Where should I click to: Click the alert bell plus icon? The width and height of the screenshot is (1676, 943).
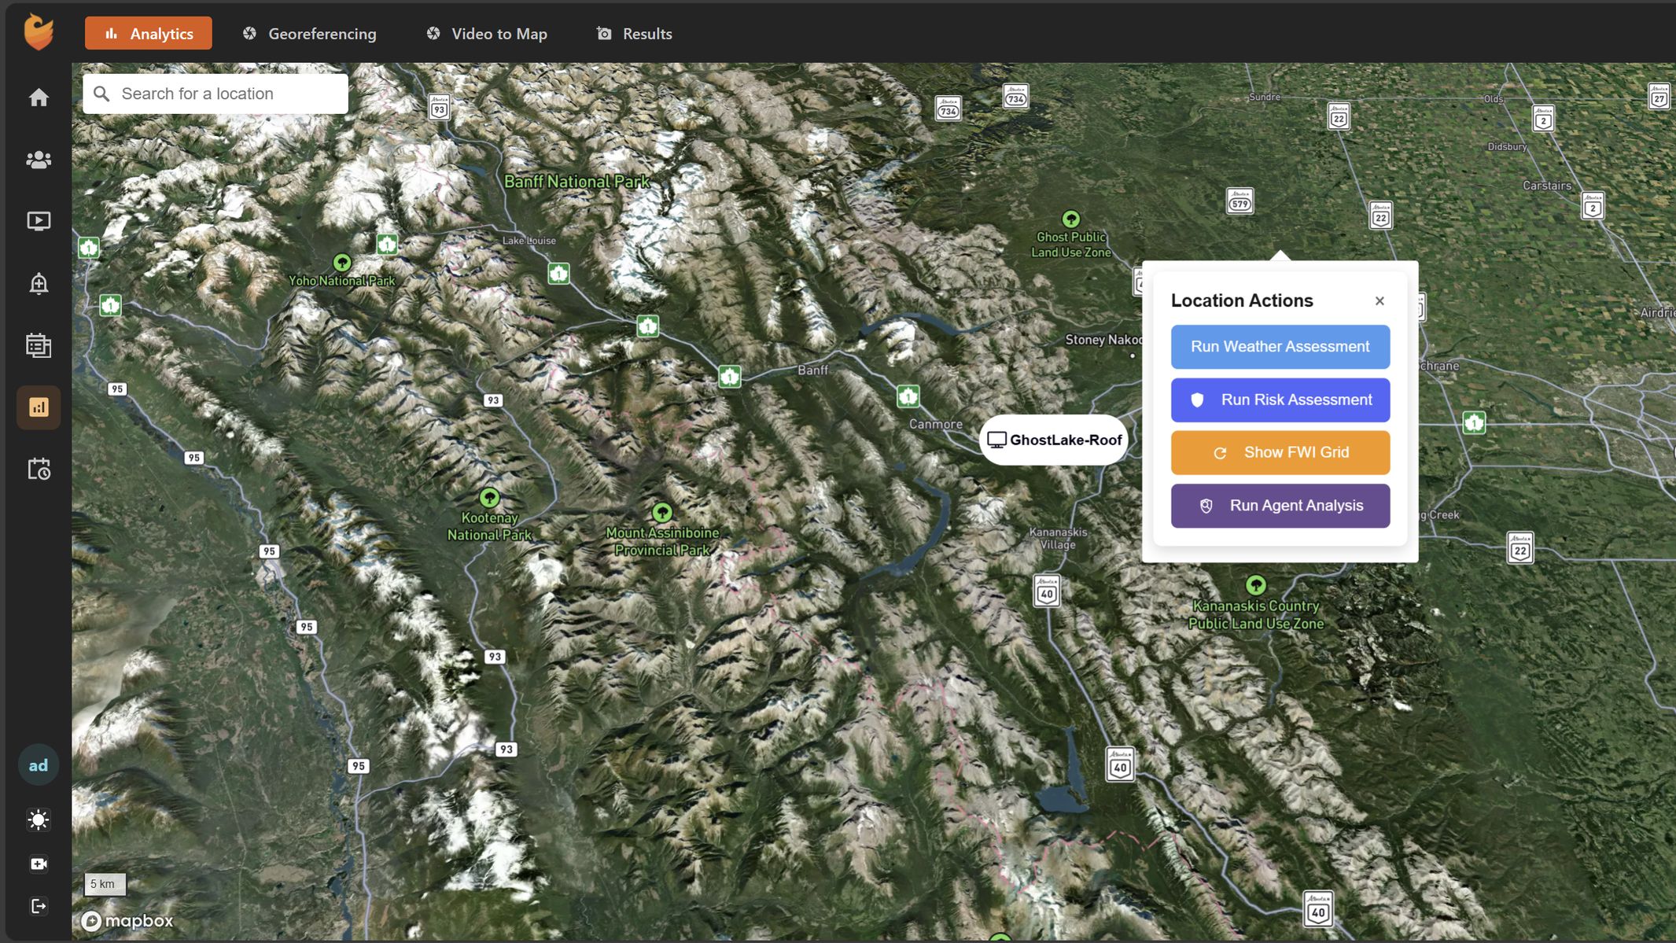pyautogui.click(x=39, y=283)
